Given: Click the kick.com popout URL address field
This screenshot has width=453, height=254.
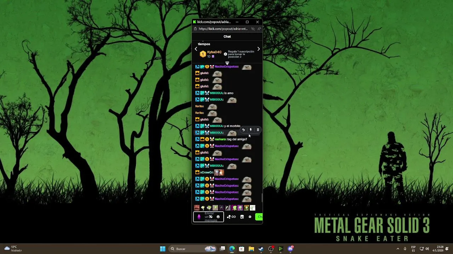Looking at the screenshot, I should (x=223, y=29).
